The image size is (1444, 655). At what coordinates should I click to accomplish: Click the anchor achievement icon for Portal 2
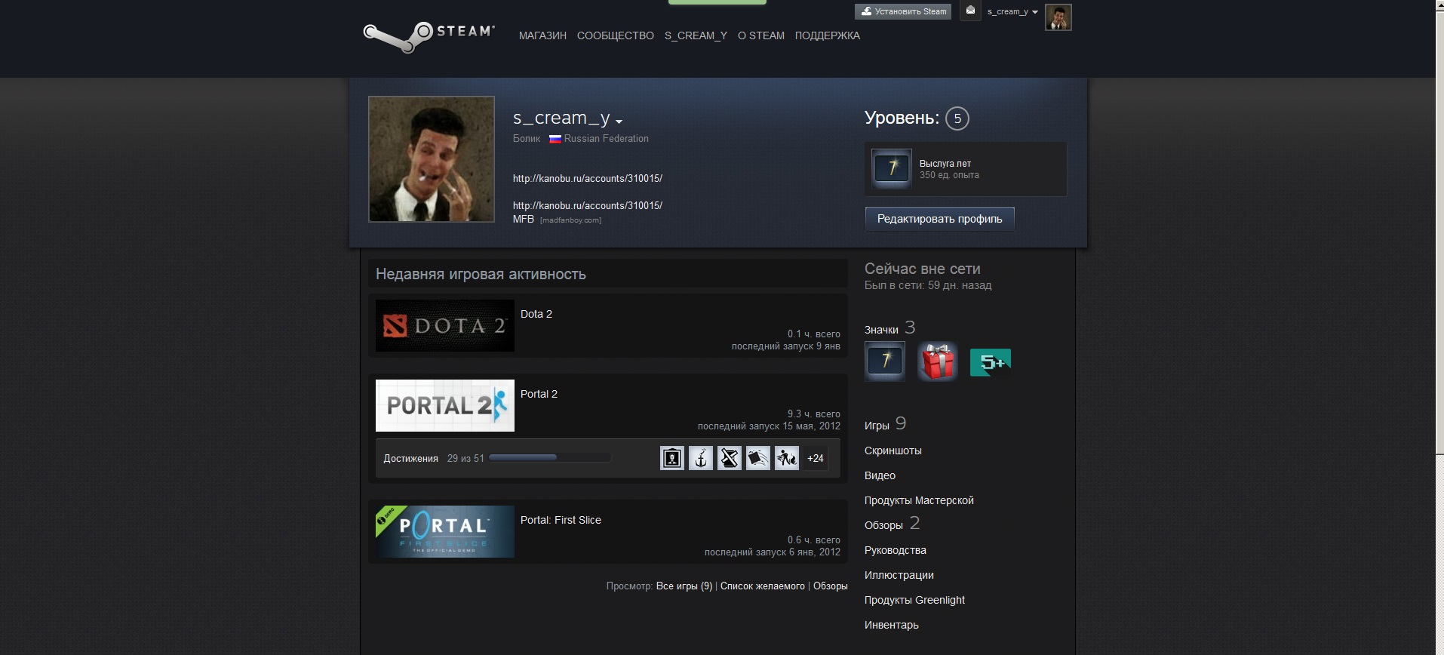[x=700, y=458]
